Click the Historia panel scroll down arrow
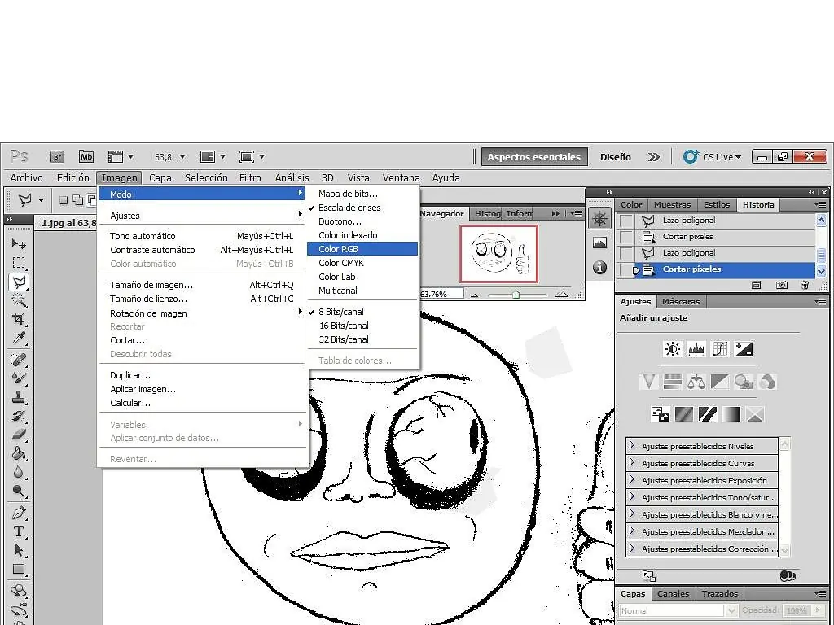 point(821,272)
